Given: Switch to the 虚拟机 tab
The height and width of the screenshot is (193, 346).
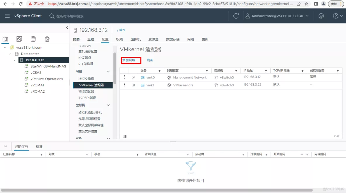Looking at the screenshot, I should (136, 39).
